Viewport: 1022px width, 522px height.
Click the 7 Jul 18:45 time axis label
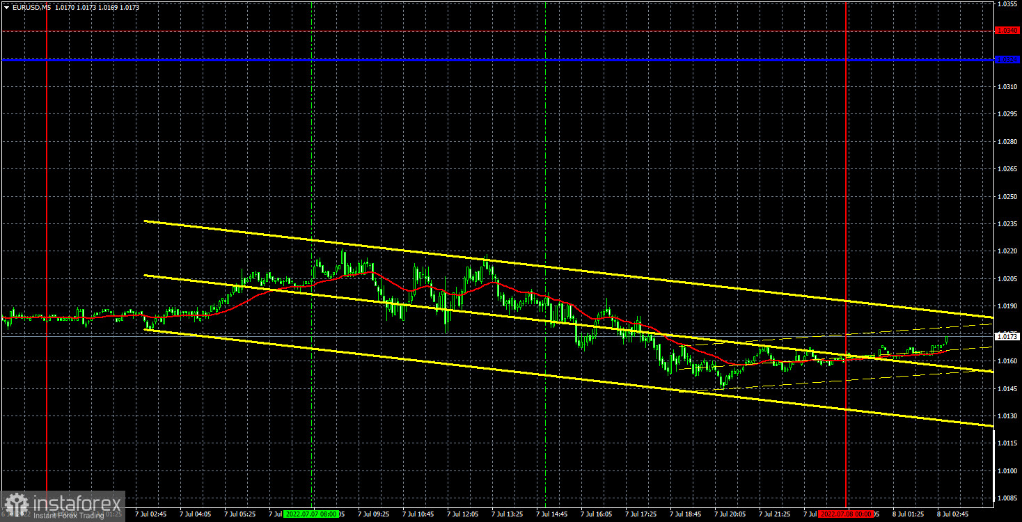[x=685, y=514]
